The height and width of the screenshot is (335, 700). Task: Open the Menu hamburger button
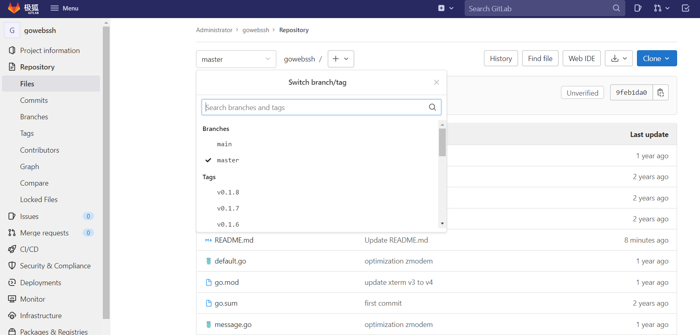64,8
